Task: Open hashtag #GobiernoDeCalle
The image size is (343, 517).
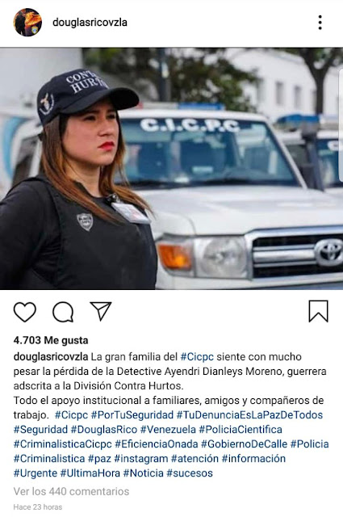Action: click(245, 443)
